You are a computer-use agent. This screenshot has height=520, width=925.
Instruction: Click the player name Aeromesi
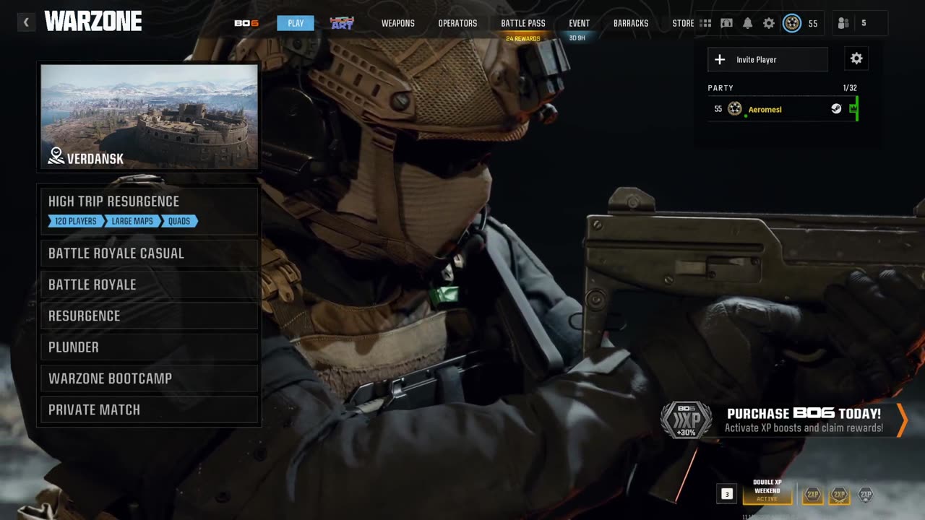(x=765, y=109)
